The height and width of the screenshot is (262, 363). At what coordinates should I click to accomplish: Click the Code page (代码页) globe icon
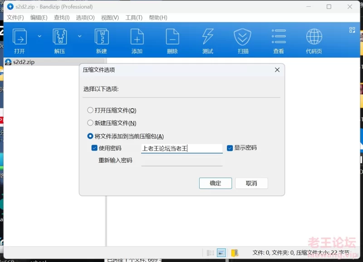point(314,37)
